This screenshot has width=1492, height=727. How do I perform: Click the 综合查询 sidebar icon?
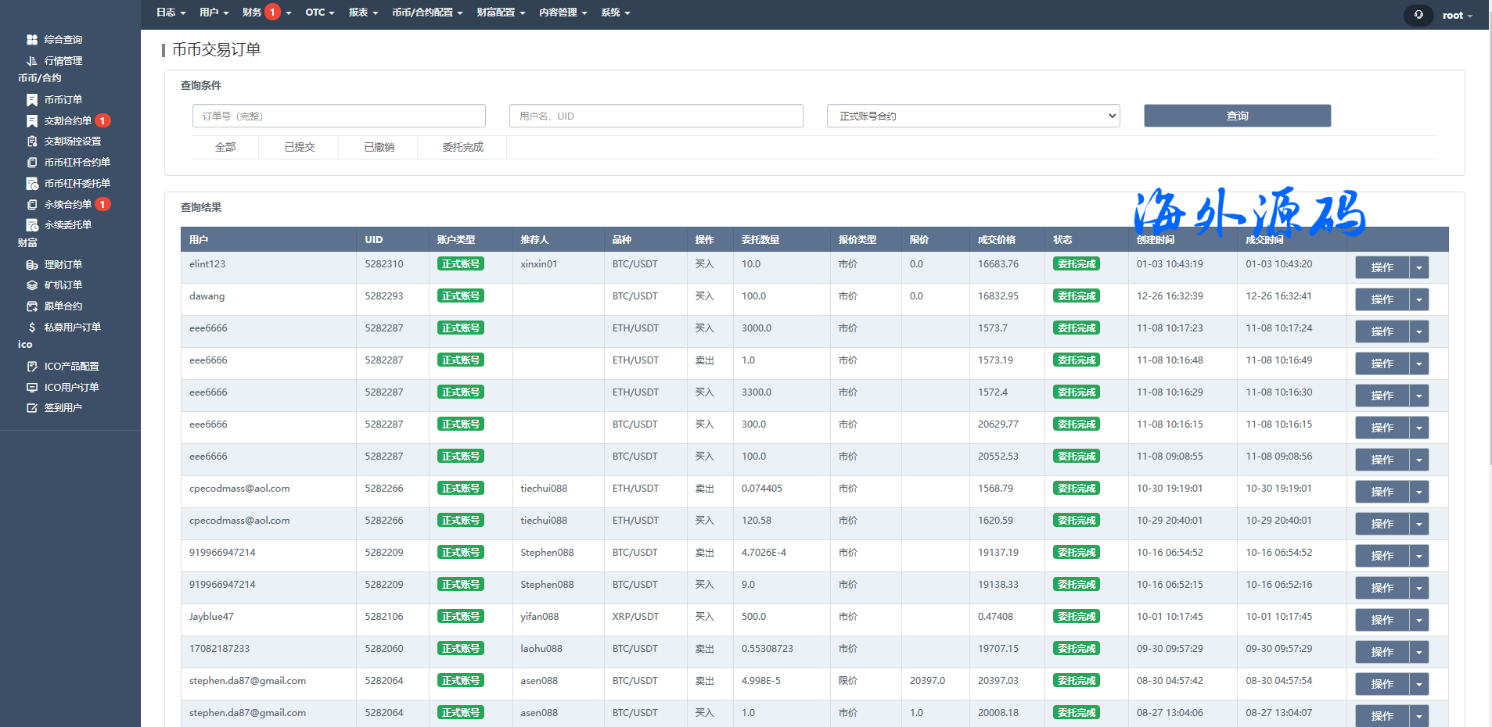(32, 40)
